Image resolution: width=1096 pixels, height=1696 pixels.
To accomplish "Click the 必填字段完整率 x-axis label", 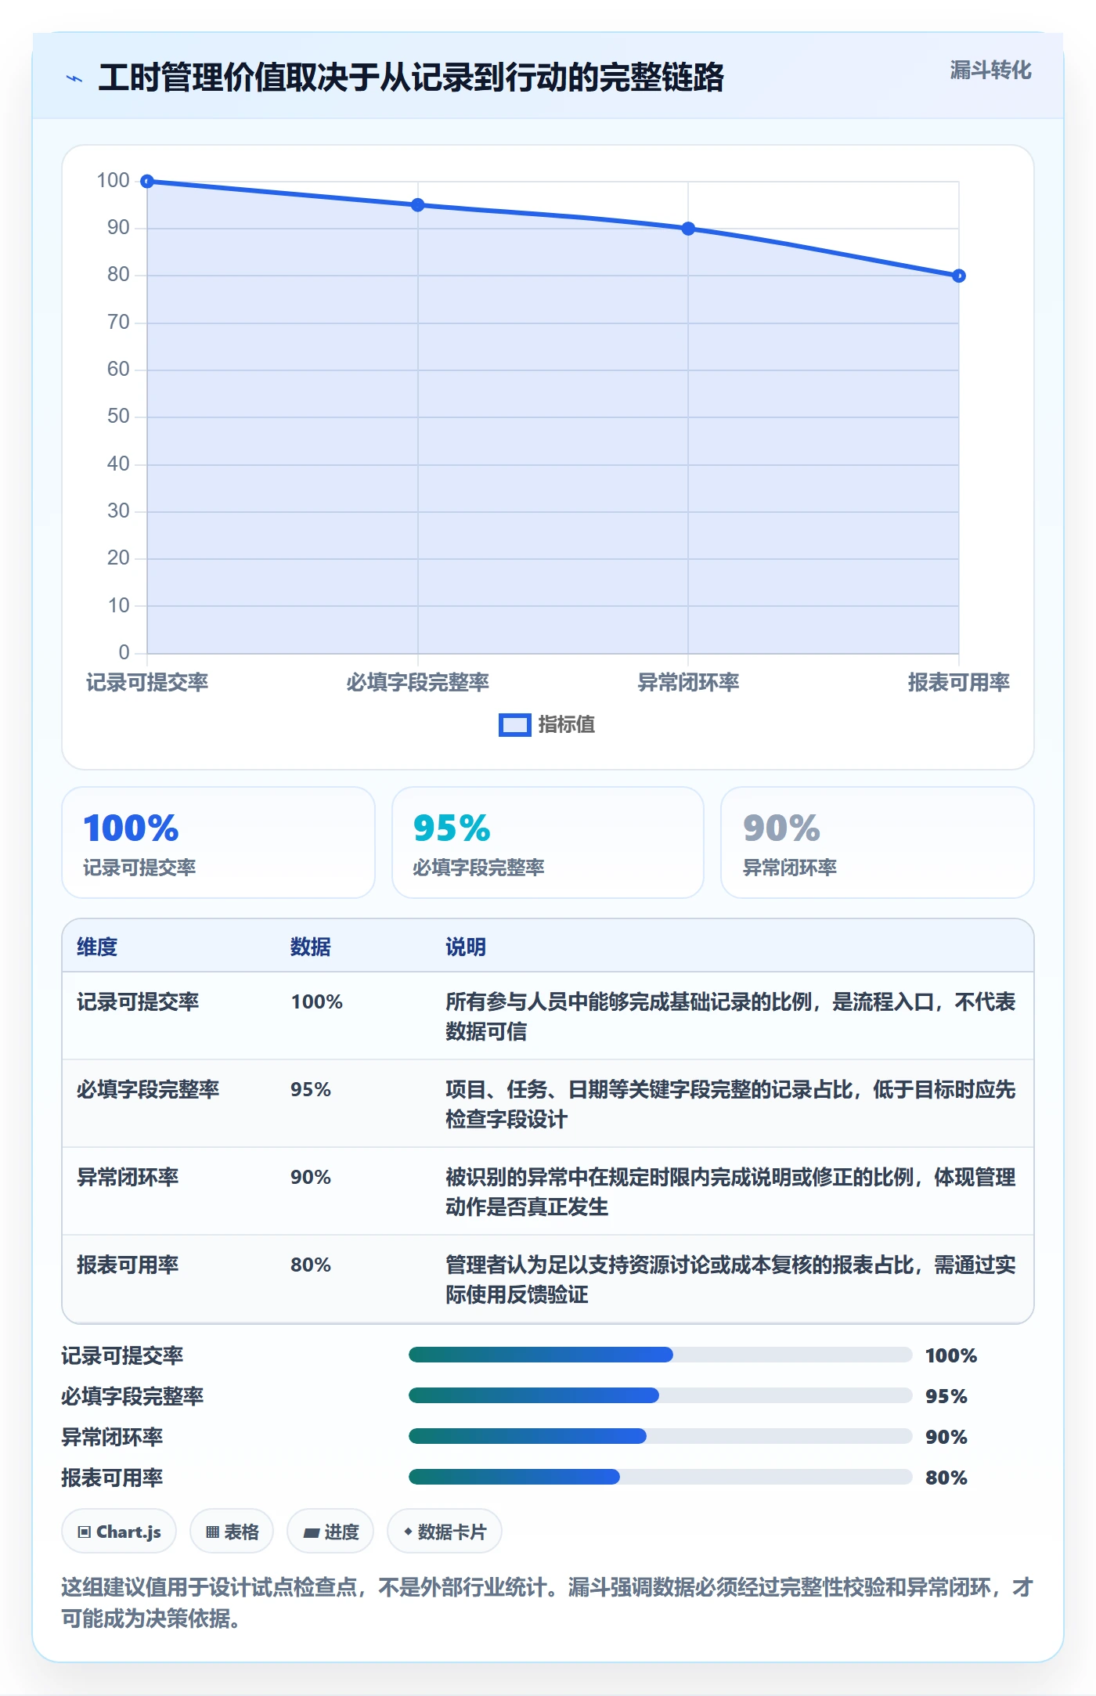I will click(x=418, y=683).
